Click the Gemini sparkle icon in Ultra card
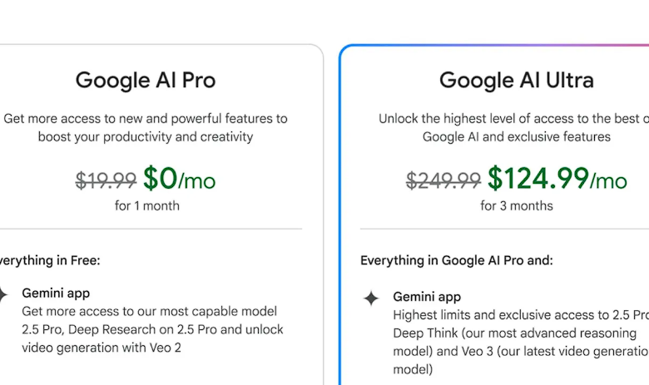Screen dimensions: 649x385 (x=371, y=299)
